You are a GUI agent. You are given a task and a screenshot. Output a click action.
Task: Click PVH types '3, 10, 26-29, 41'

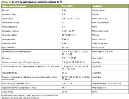[x=68, y=31]
